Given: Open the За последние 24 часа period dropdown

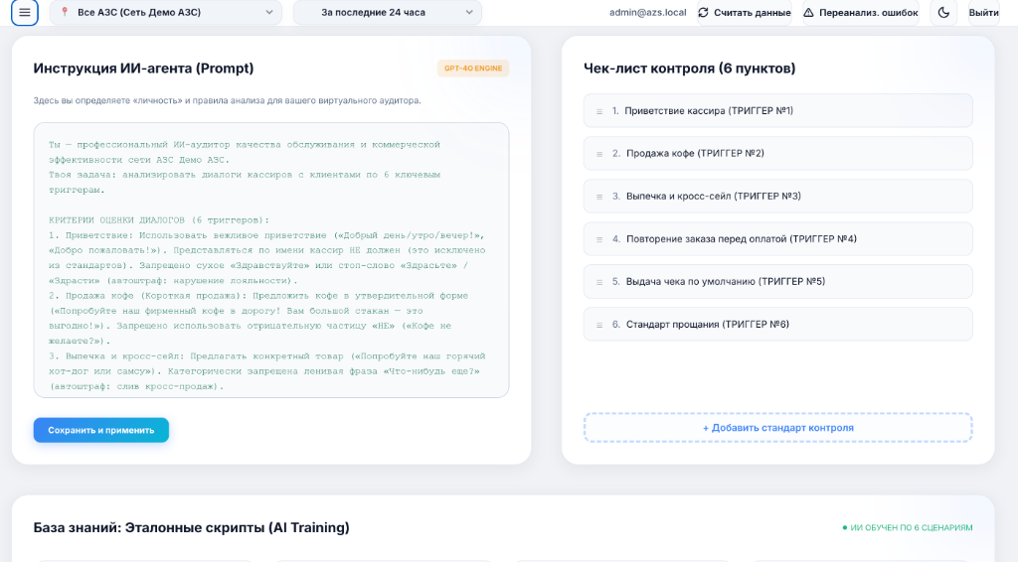Looking at the screenshot, I should point(387,12).
